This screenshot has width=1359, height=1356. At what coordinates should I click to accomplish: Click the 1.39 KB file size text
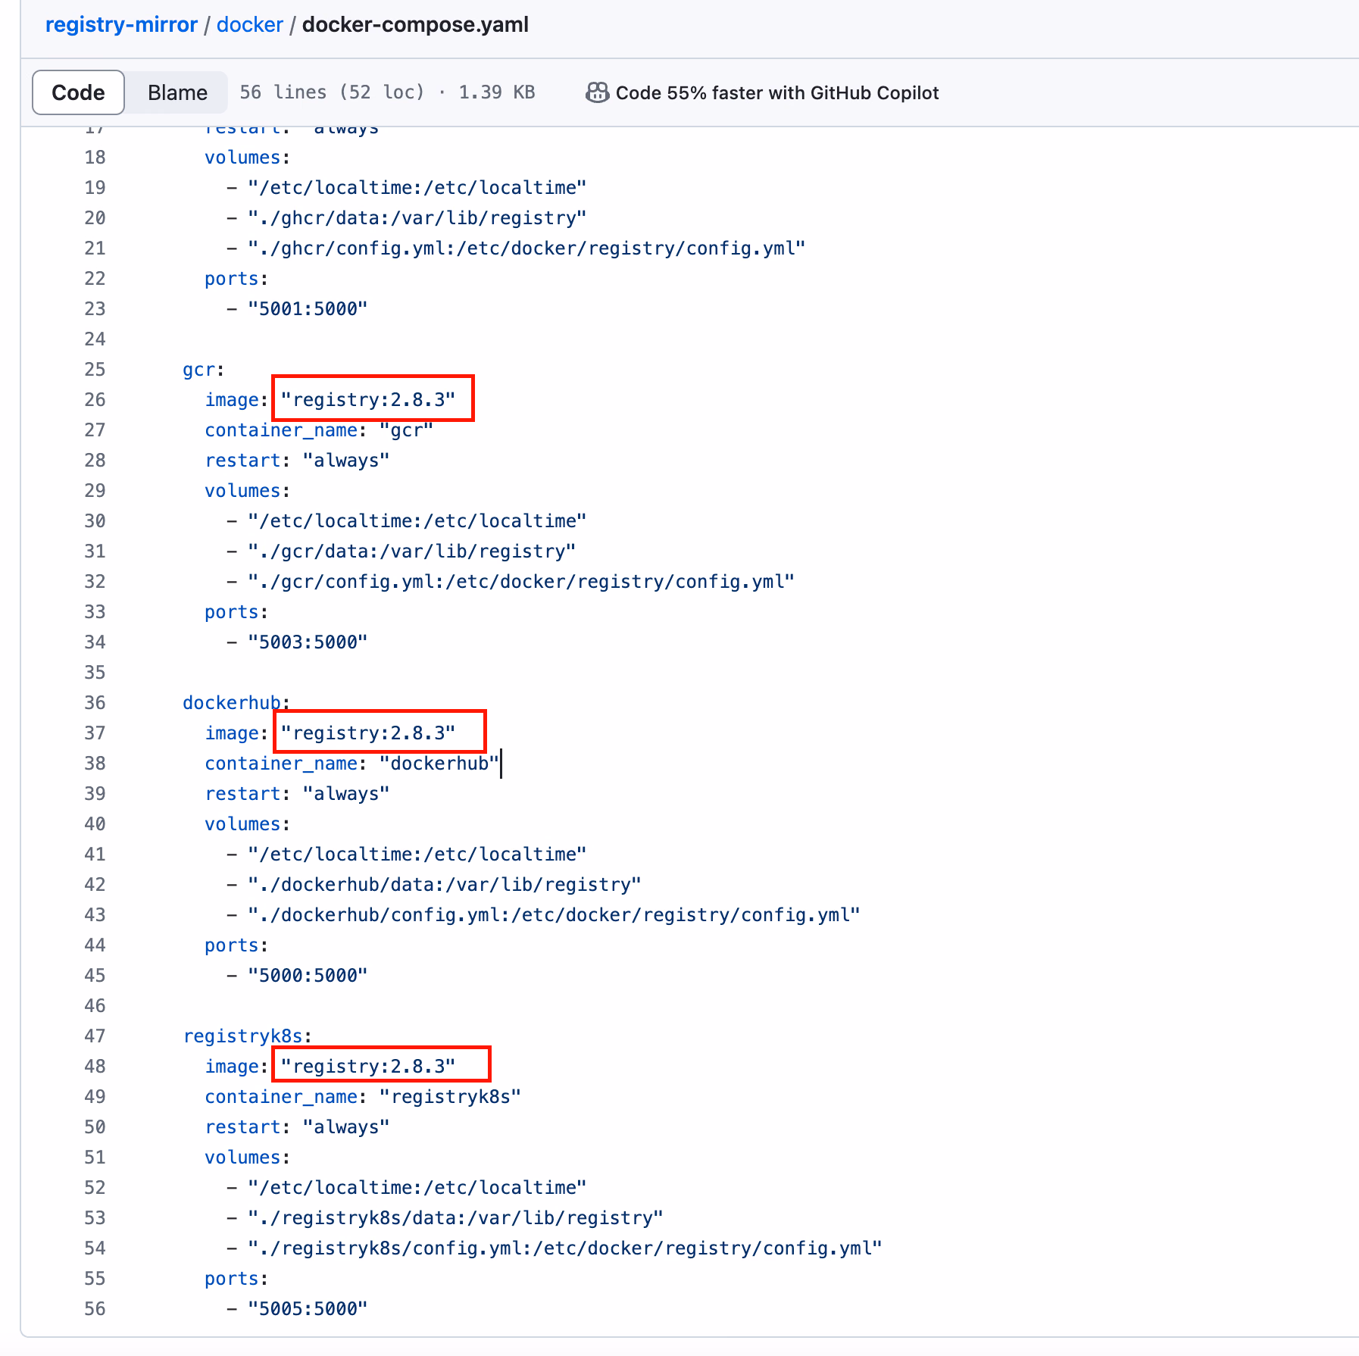[x=497, y=92]
